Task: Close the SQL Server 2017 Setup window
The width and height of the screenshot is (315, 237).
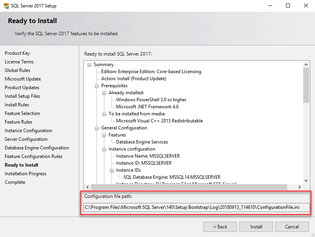Action: (306, 5)
